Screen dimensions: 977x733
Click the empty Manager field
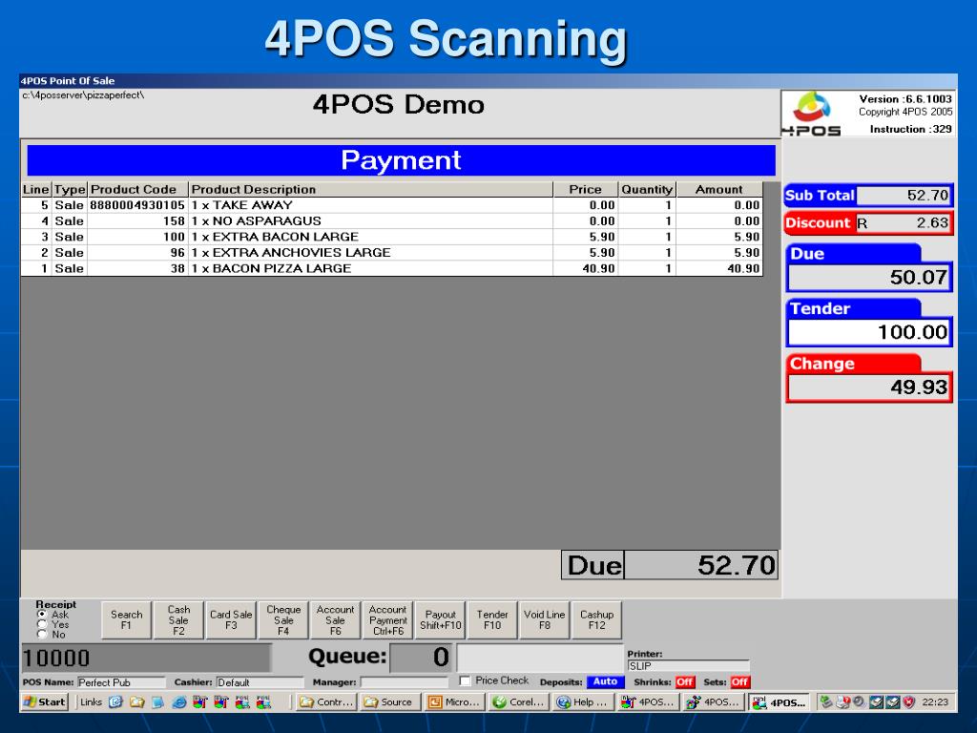click(x=405, y=682)
